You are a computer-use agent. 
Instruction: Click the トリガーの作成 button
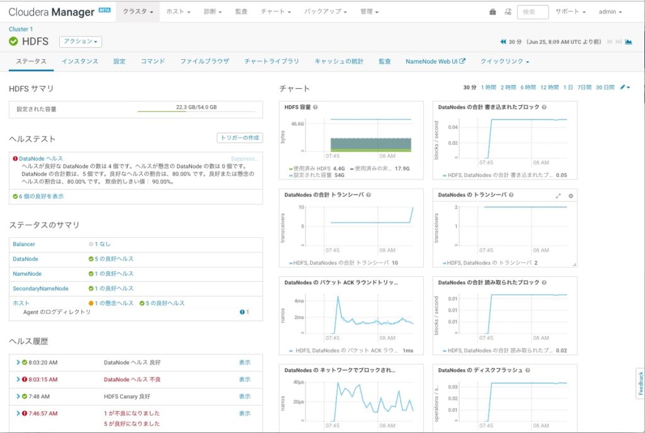tap(240, 138)
